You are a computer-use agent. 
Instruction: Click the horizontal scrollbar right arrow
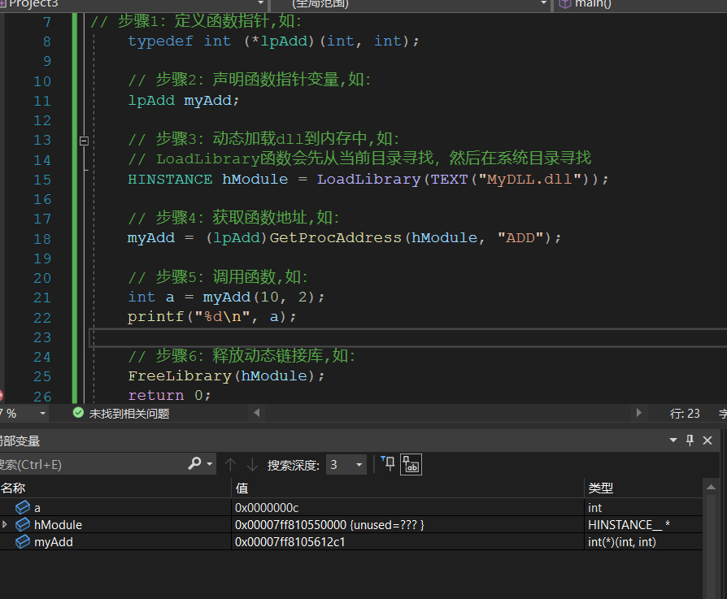pyautogui.click(x=638, y=413)
